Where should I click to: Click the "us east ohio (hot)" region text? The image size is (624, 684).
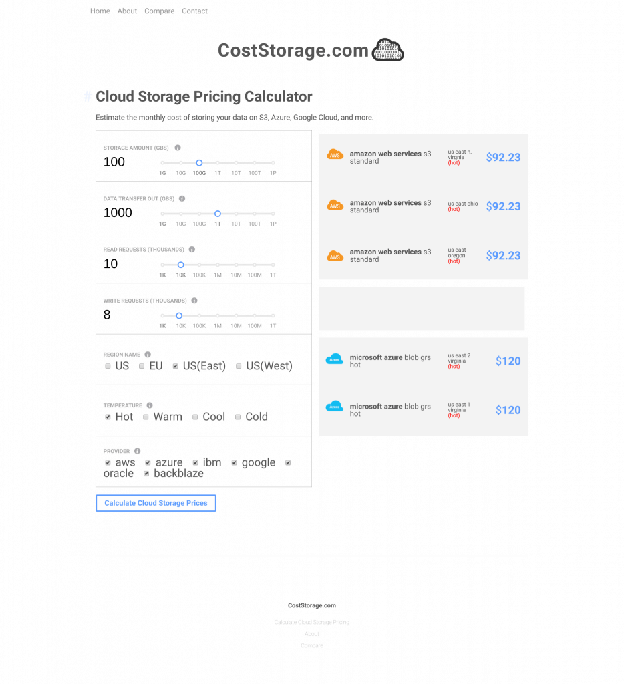tap(463, 206)
